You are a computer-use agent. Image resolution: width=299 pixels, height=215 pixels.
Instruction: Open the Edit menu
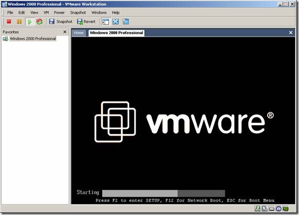(x=21, y=13)
